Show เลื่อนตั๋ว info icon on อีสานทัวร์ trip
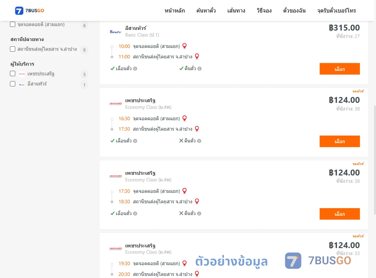 click(135, 69)
